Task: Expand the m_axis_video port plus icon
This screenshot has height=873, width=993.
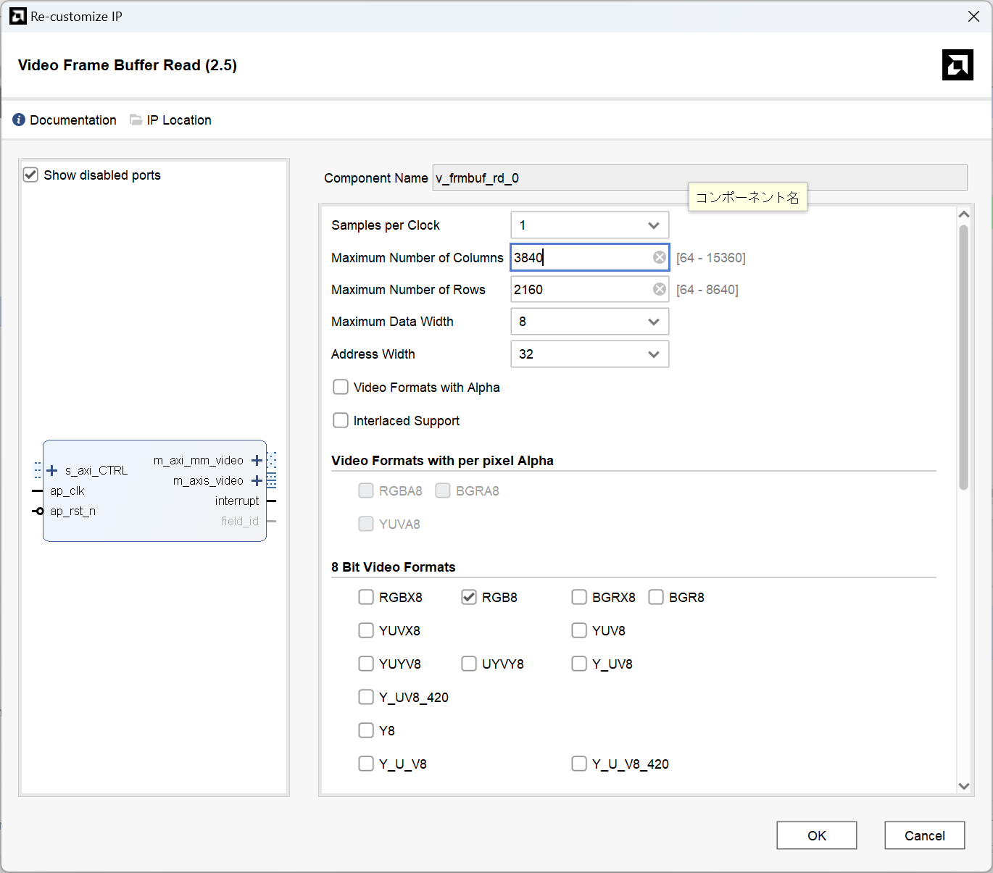Action: [257, 481]
